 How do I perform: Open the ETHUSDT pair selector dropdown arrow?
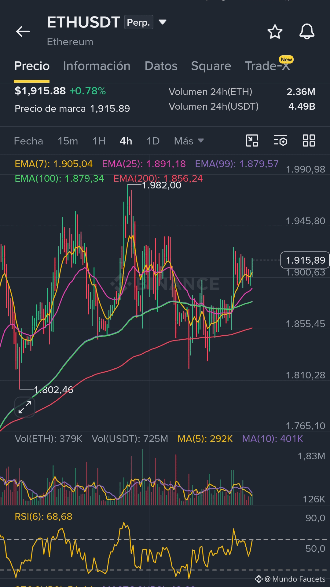tap(163, 22)
